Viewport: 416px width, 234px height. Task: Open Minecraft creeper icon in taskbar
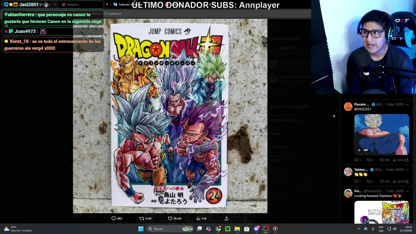pos(227,229)
